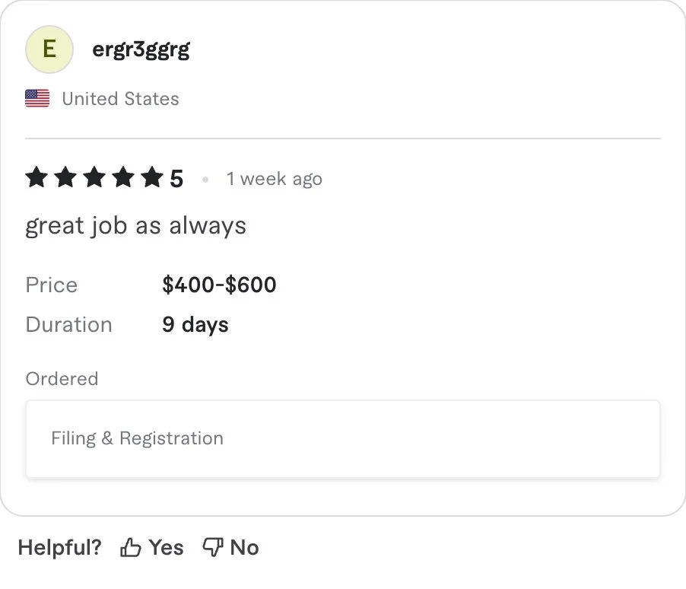This screenshot has width=686, height=589.
Task: Open reviewer profile ergr3ggrg
Action: tap(141, 50)
